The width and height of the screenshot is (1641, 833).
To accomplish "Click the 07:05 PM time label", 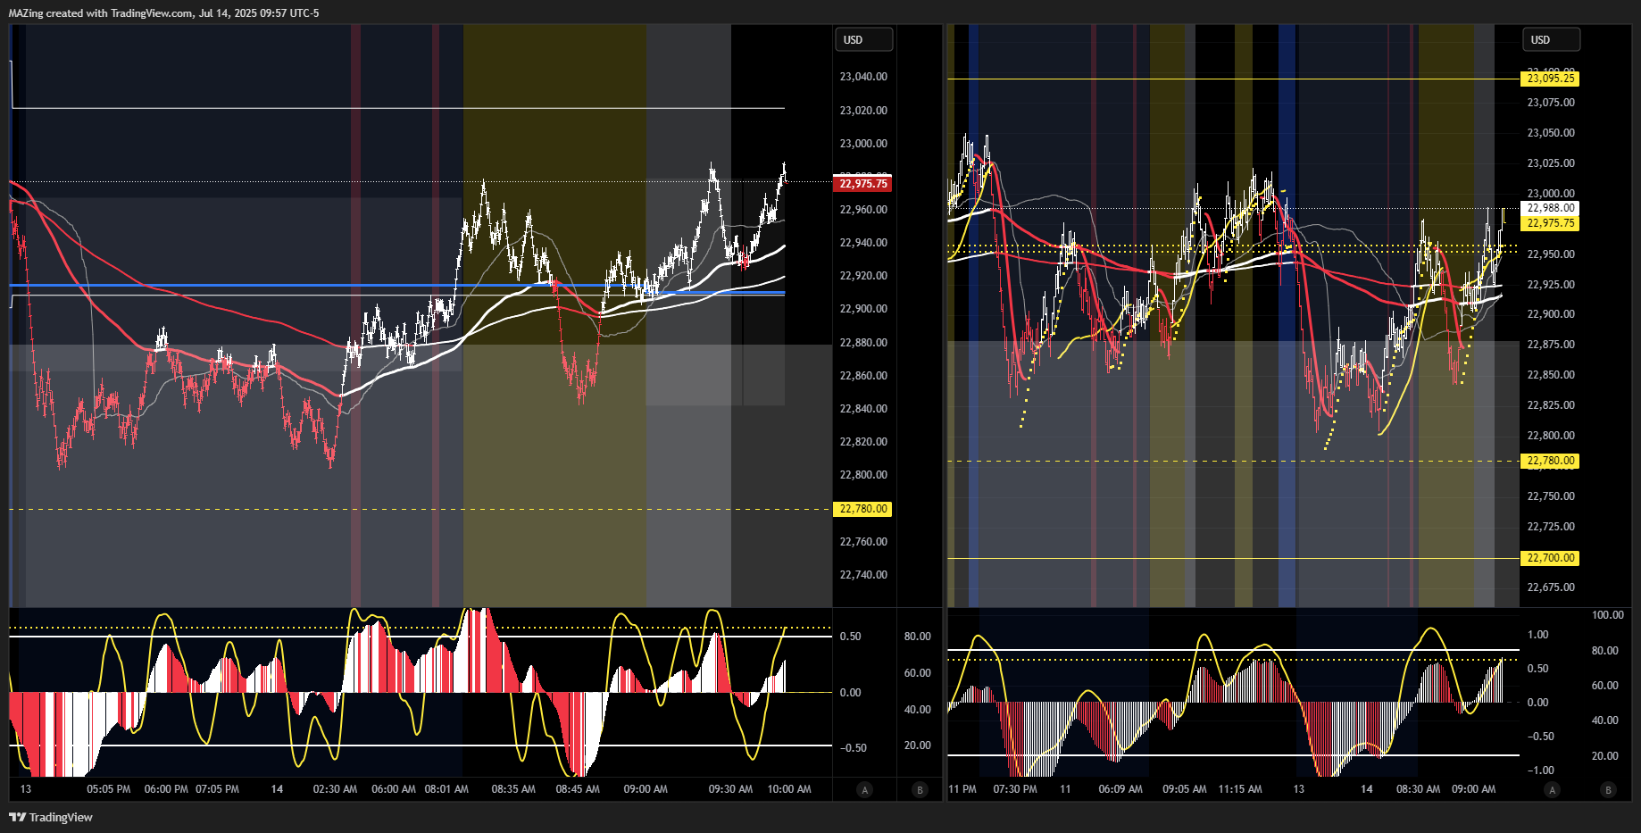I will [217, 789].
